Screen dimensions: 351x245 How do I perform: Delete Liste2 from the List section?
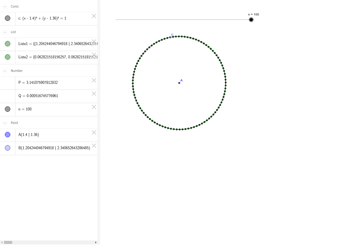click(x=94, y=55)
